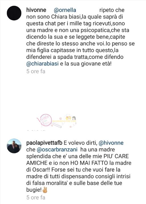Image resolution: width=146 pixels, height=204 pixels.
Task: Click the magnifying glass handle in watermark
Action: coord(57,125)
